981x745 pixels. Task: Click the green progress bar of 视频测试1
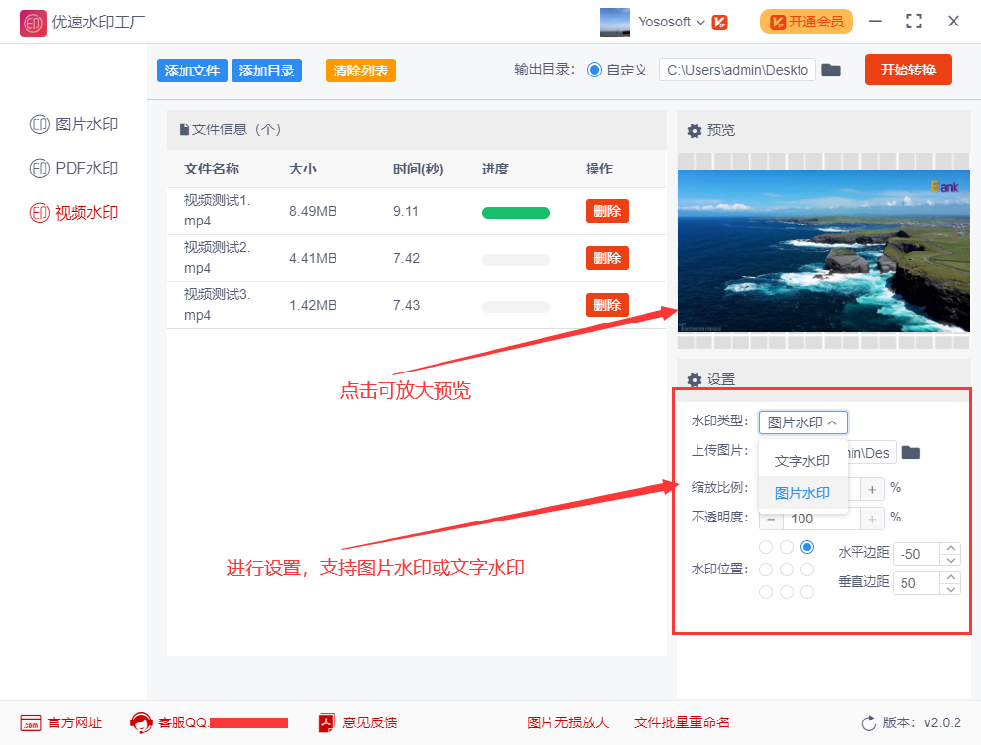[x=516, y=213]
